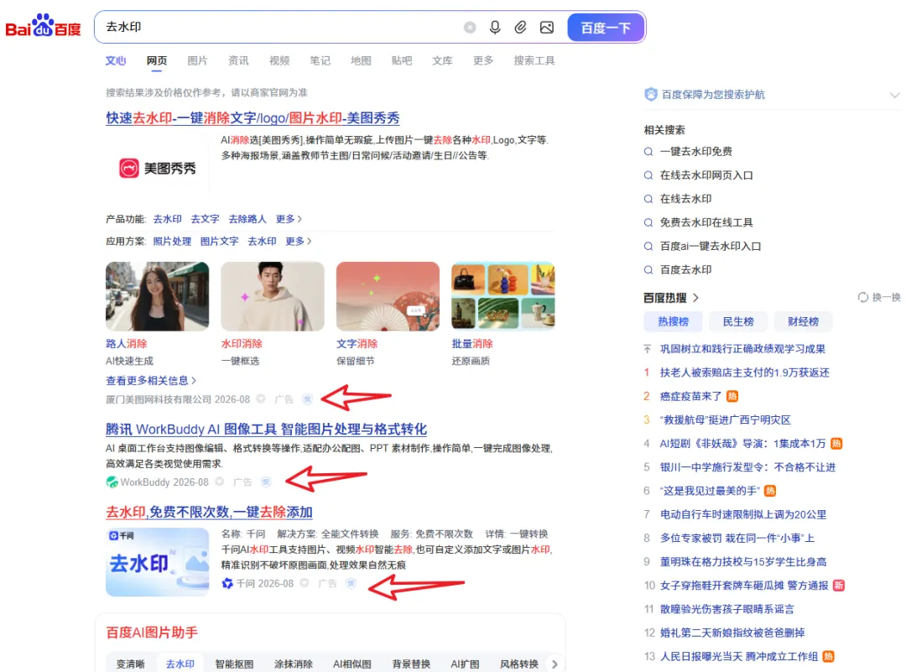The height and width of the screenshot is (672, 906).
Task: Open the 美图秀秀 快速去水印 result title
Action: point(253,118)
